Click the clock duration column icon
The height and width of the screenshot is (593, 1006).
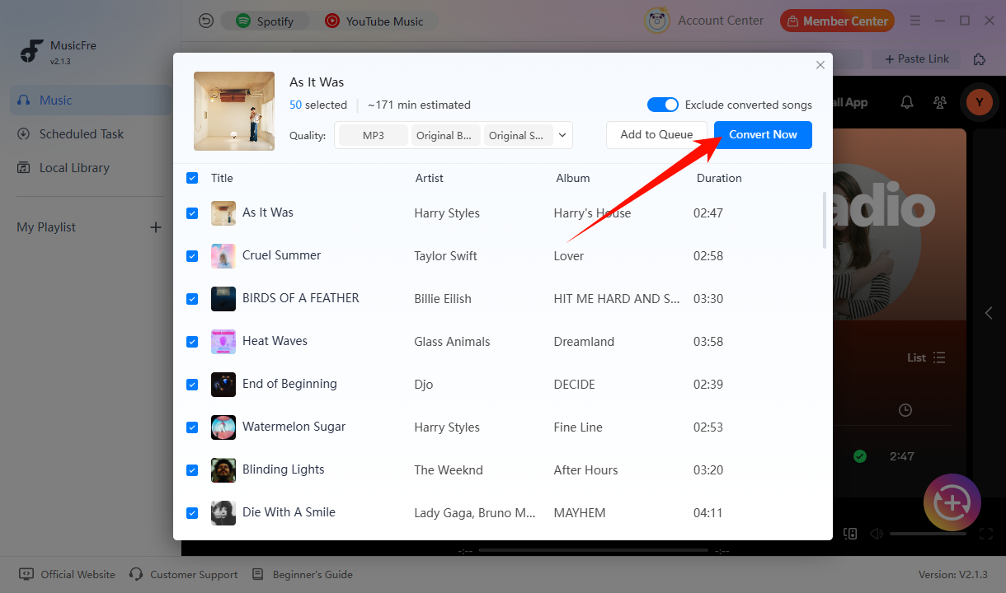(905, 410)
